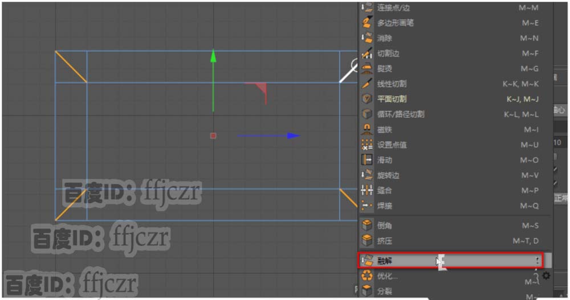Click the 倒角 Bevel cube icon
The image size is (570, 300).
click(x=367, y=225)
